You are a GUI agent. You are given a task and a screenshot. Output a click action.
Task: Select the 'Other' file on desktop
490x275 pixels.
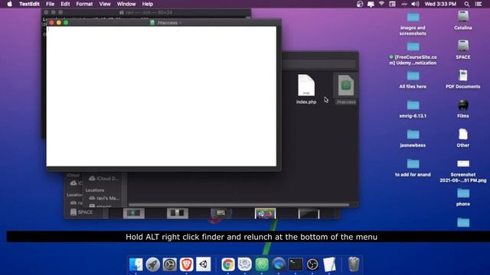(x=463, y=137)
